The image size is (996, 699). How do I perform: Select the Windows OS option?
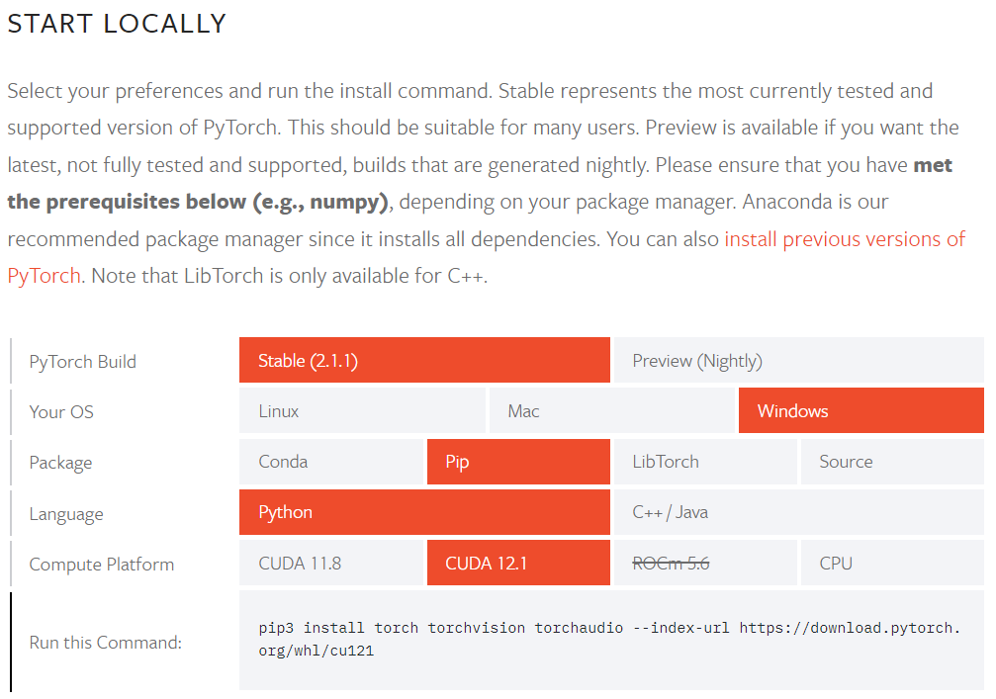tap(860, 411)
